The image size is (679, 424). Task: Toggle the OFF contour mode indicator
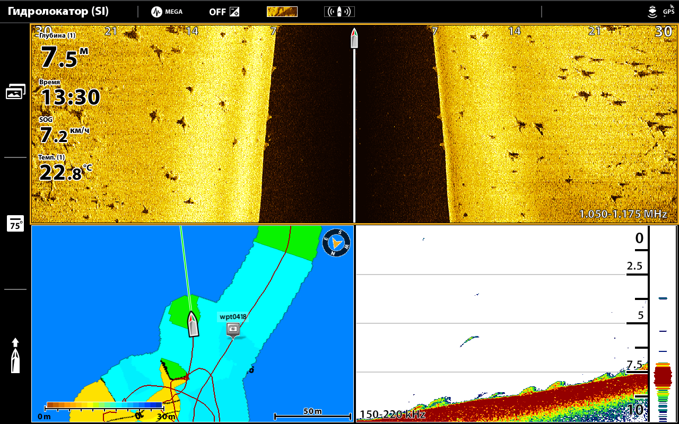coord(223,12)
